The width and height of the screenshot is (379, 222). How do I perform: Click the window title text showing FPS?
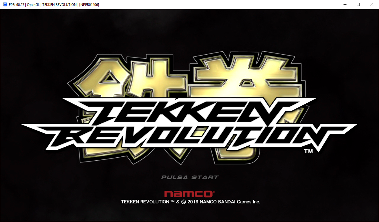point(54,4)
